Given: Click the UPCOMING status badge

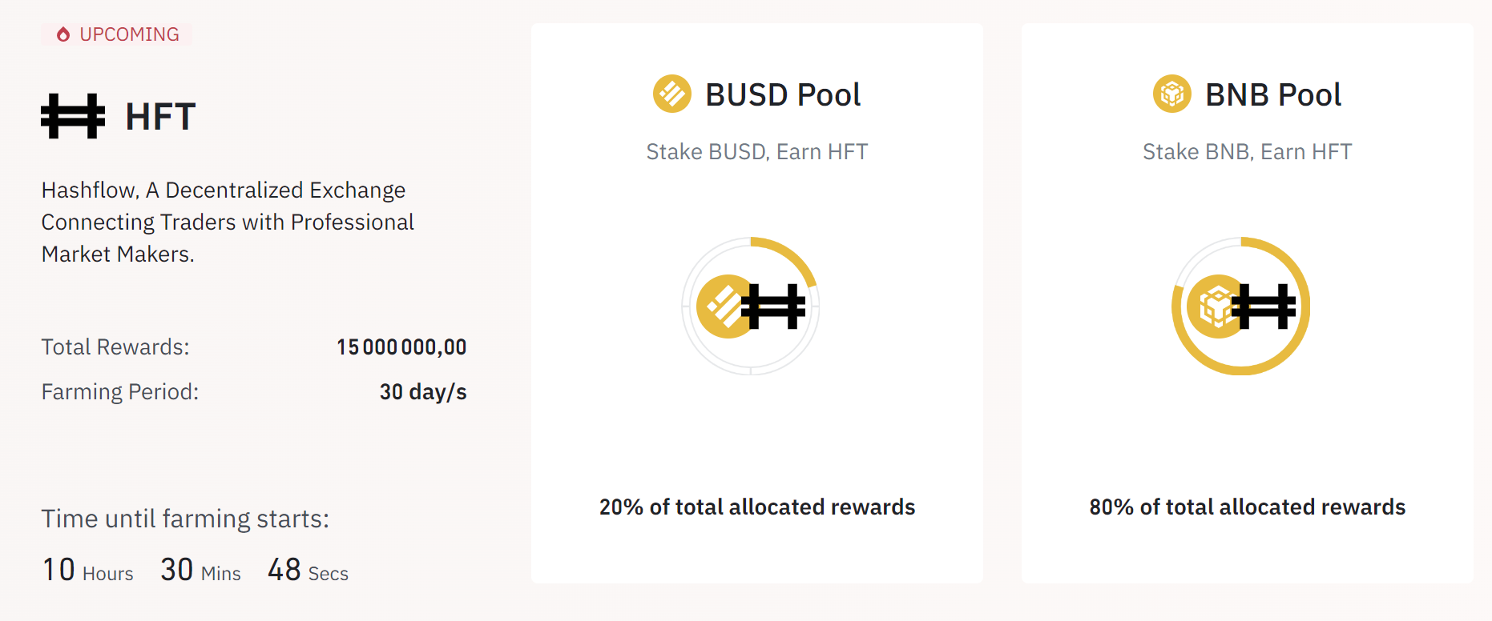Looking at the screenshot, I should pos(116,34).
